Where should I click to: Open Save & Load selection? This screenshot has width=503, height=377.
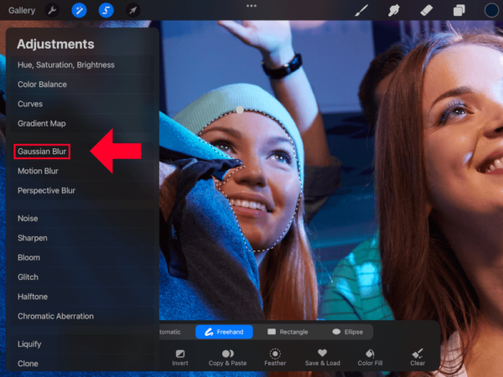[323, 358]
